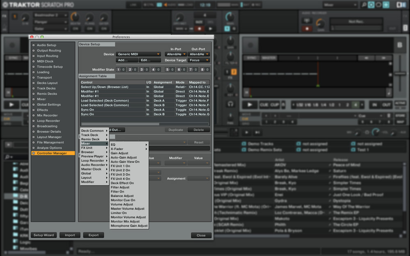Click the Add... device button
This screenshot has width=410, height=256.
pos(127,60)
